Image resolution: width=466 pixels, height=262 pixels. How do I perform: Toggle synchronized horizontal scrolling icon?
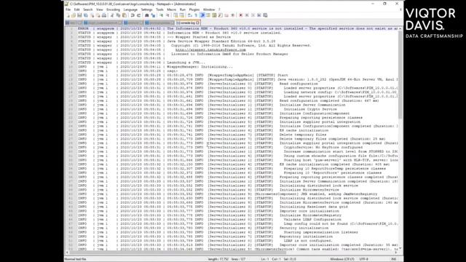(181, 15)
